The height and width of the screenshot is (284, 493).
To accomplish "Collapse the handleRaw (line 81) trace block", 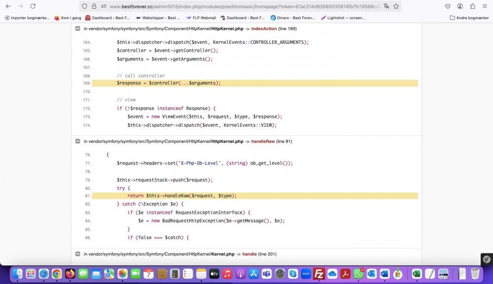I will pyautogui.click(x=78, y=141).
